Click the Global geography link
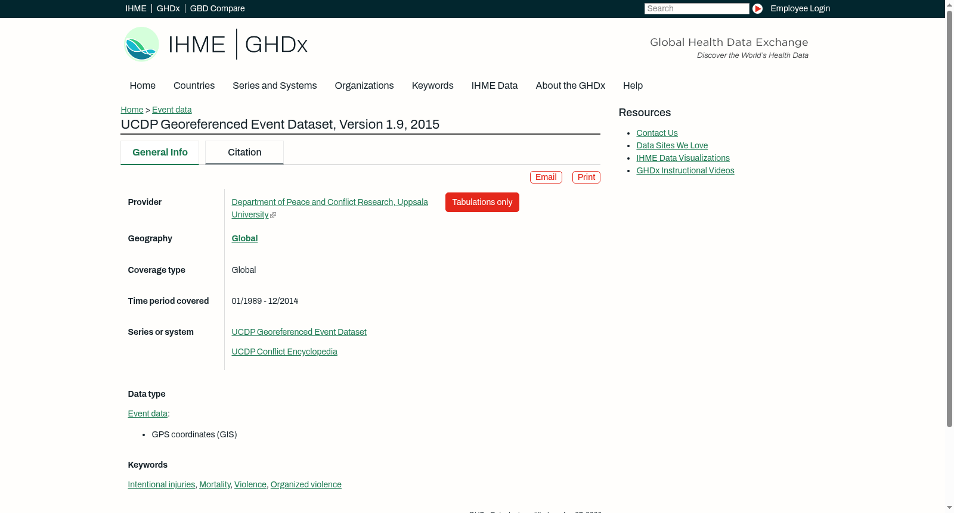This screenshot has height=513, width=954. 244,238
